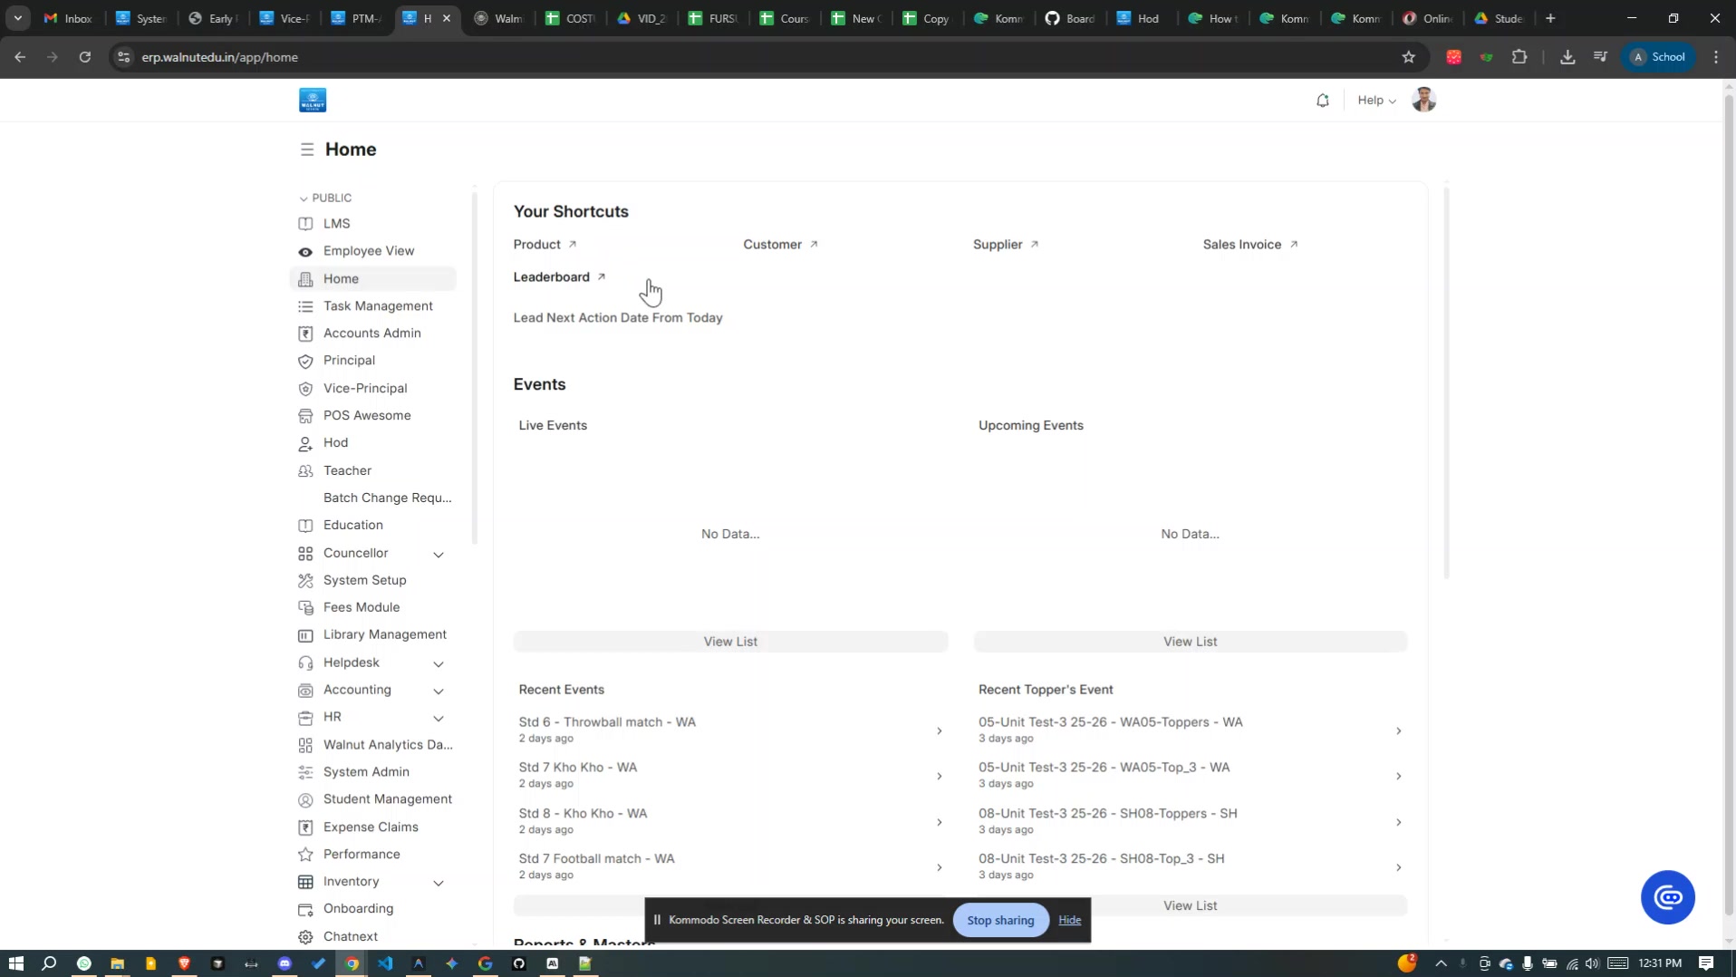
Task: Open the Help dropdown menu
Action: click(x=1375, y=101)
